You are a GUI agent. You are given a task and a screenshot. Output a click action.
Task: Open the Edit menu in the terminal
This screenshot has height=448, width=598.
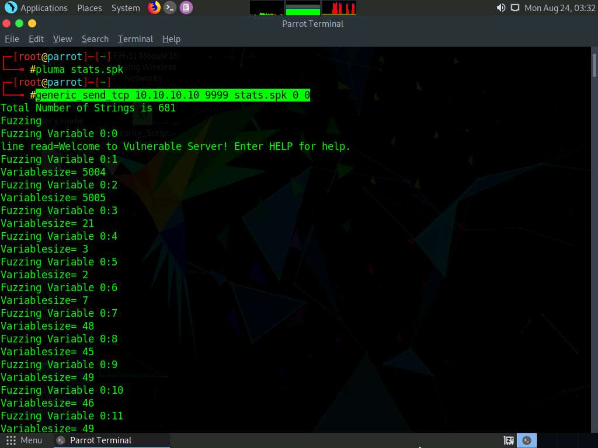(x=36, y=39)
